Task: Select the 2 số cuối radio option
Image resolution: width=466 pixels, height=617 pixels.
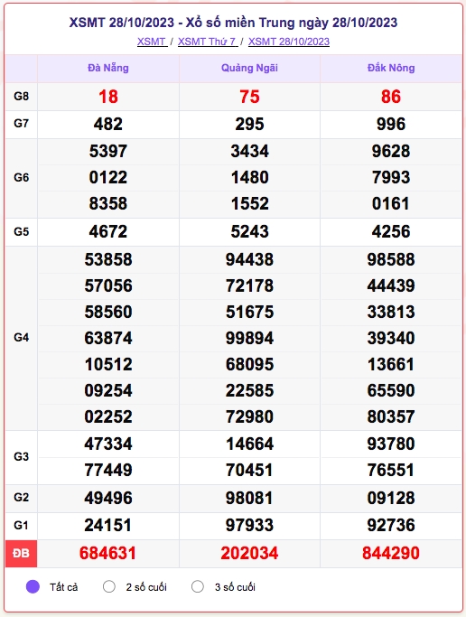Action: pos(109,586)
